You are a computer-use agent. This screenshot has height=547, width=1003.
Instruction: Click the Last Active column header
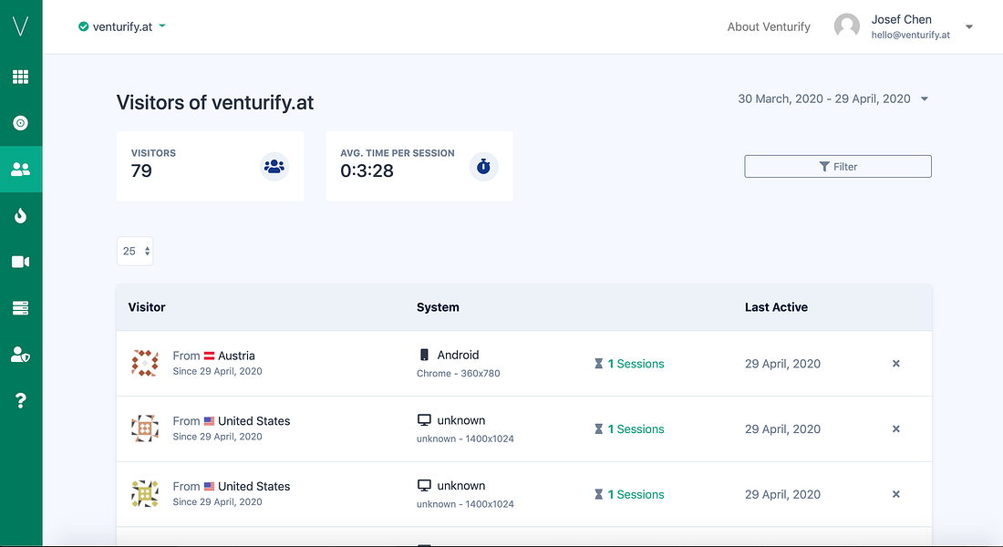pyautogui.click(x=776, y=307)
